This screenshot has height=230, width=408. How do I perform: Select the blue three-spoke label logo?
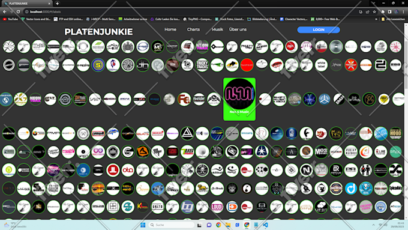(x=324, y=99)
